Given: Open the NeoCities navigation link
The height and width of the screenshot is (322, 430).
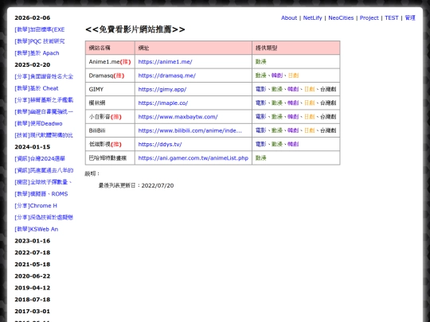Looking at the screenshot, I should point(341,17).
